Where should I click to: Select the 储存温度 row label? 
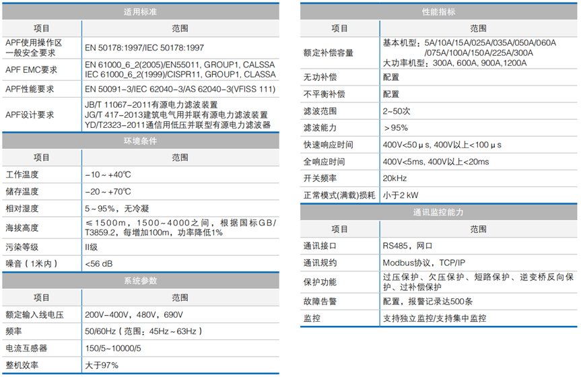point(22,192)
